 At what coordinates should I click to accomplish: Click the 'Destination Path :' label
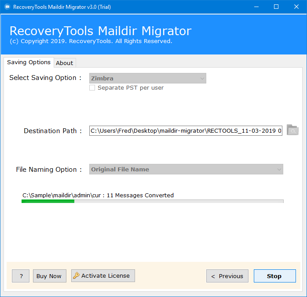(53, 131)
